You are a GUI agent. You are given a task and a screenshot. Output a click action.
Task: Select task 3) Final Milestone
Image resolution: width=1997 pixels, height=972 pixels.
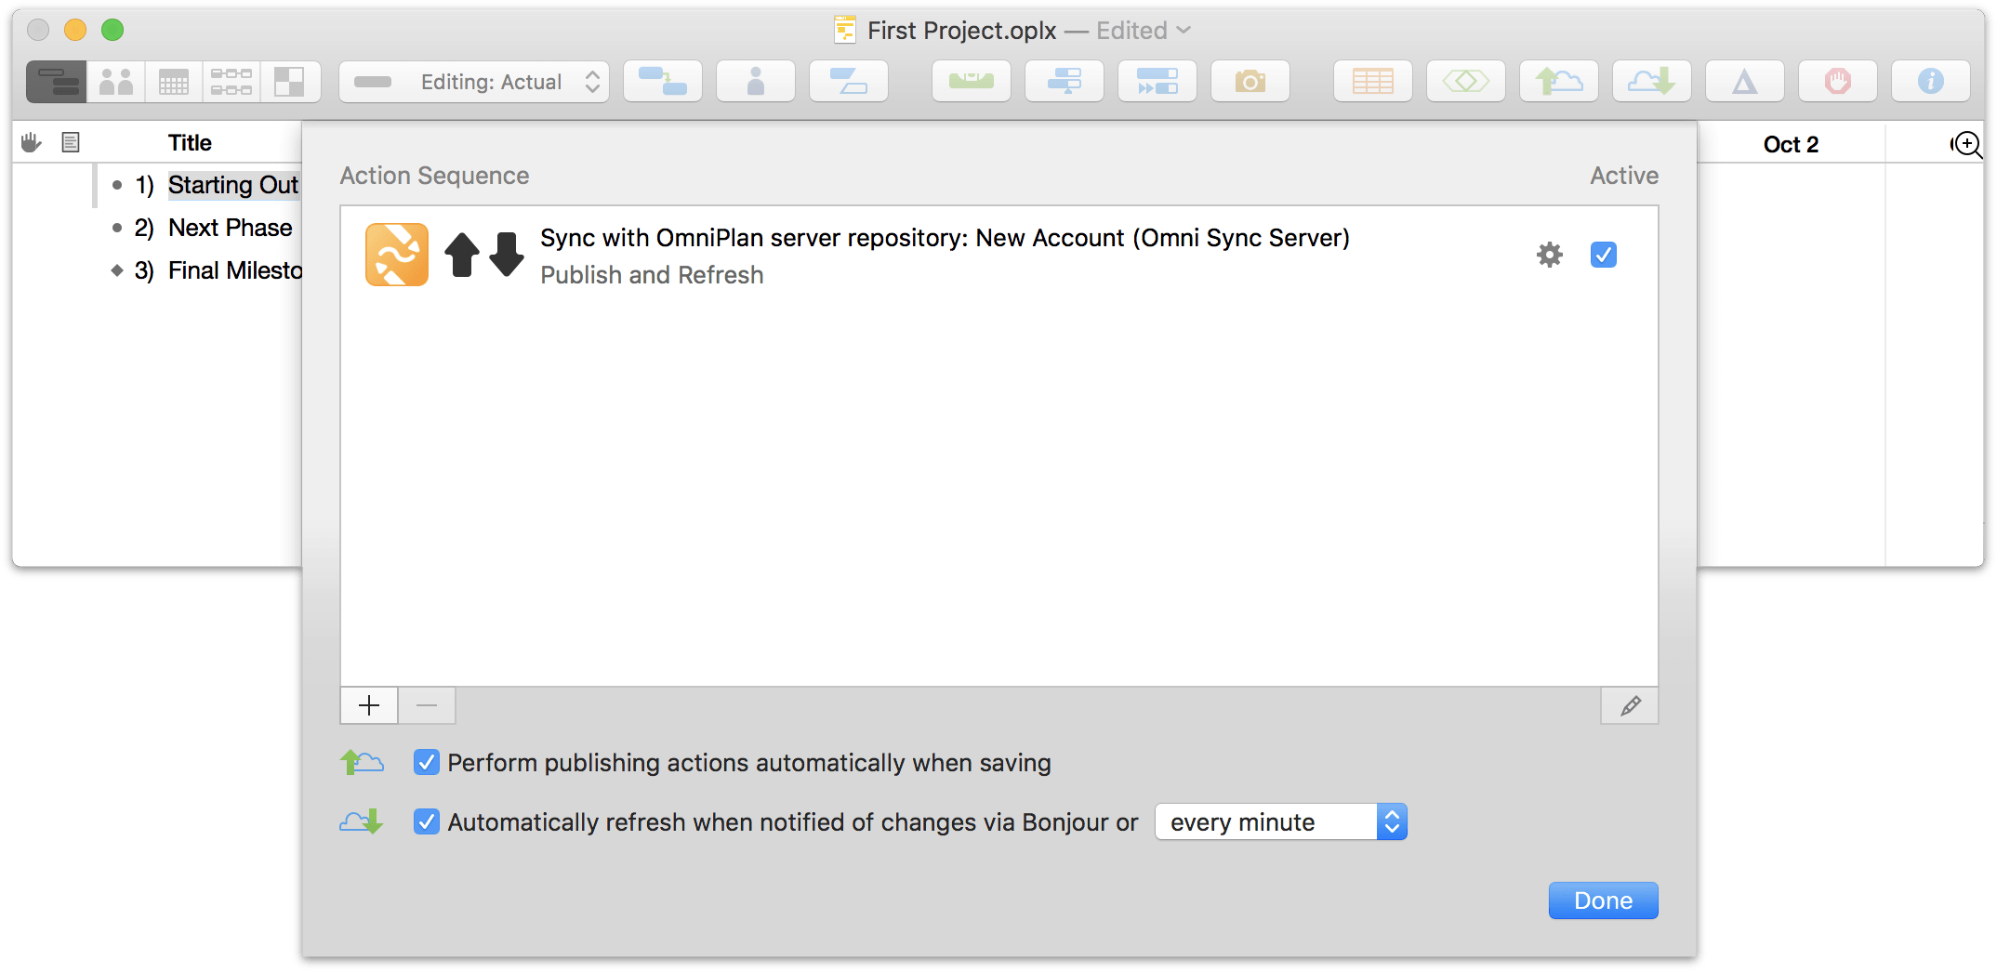click(x=235, y=270)
